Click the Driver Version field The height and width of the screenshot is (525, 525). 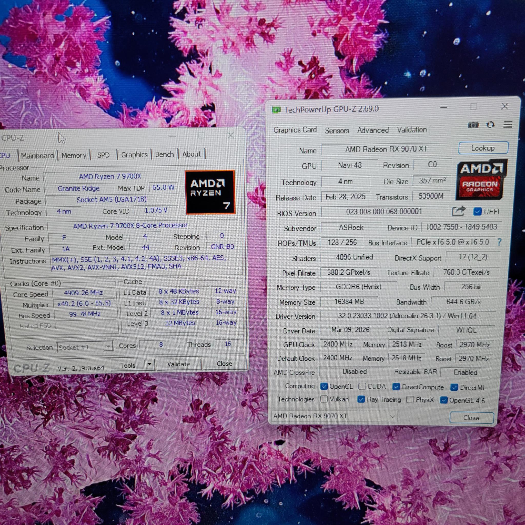coord(407,316)
